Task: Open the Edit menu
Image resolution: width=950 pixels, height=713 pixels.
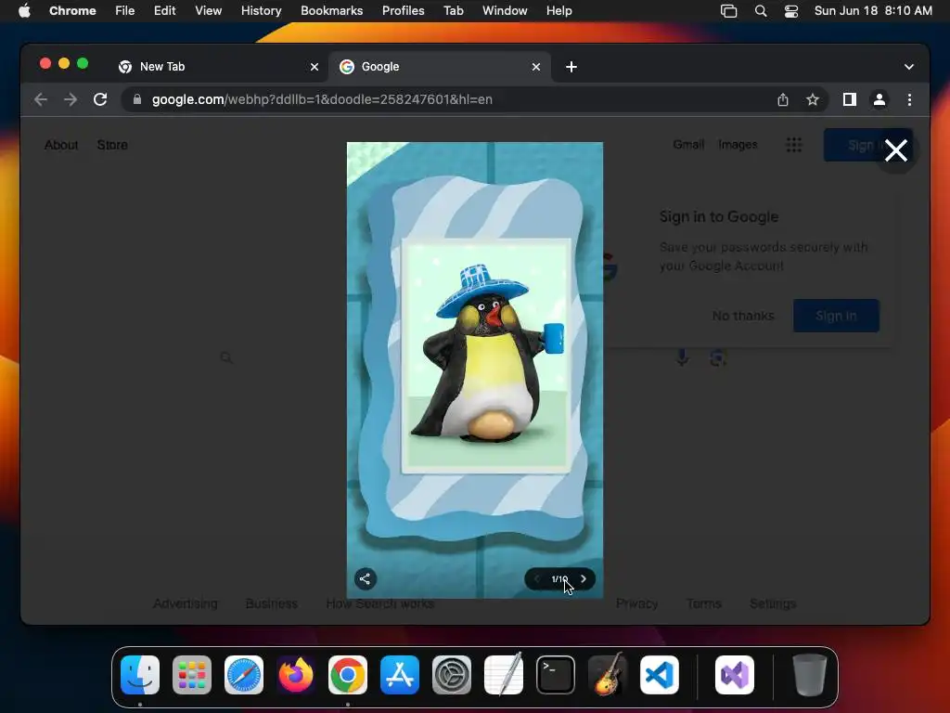Action: [165, 11]
